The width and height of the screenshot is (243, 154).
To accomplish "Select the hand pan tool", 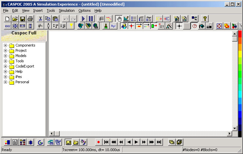I will (119, 19).
